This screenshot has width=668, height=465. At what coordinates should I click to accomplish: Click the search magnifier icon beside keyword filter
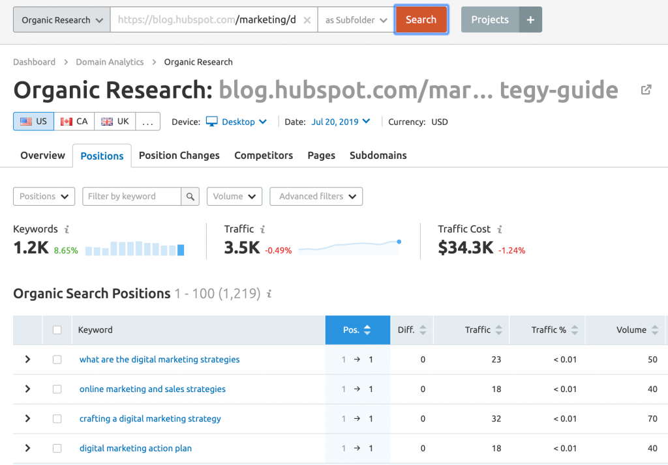coord(190,196)
